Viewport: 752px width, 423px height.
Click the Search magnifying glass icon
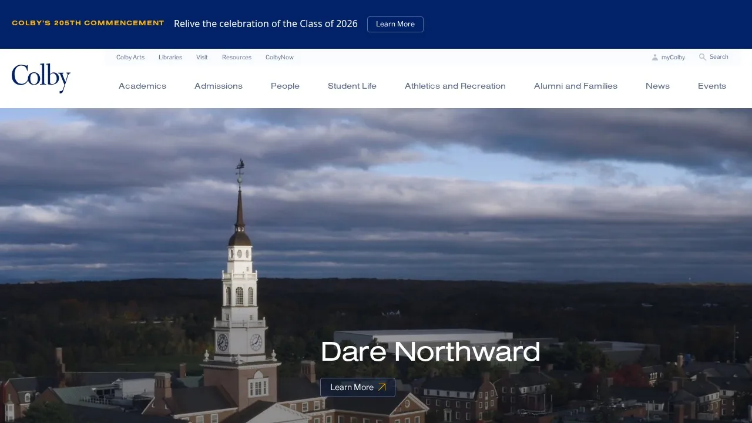pyautogui.click(x=703, y=57)
